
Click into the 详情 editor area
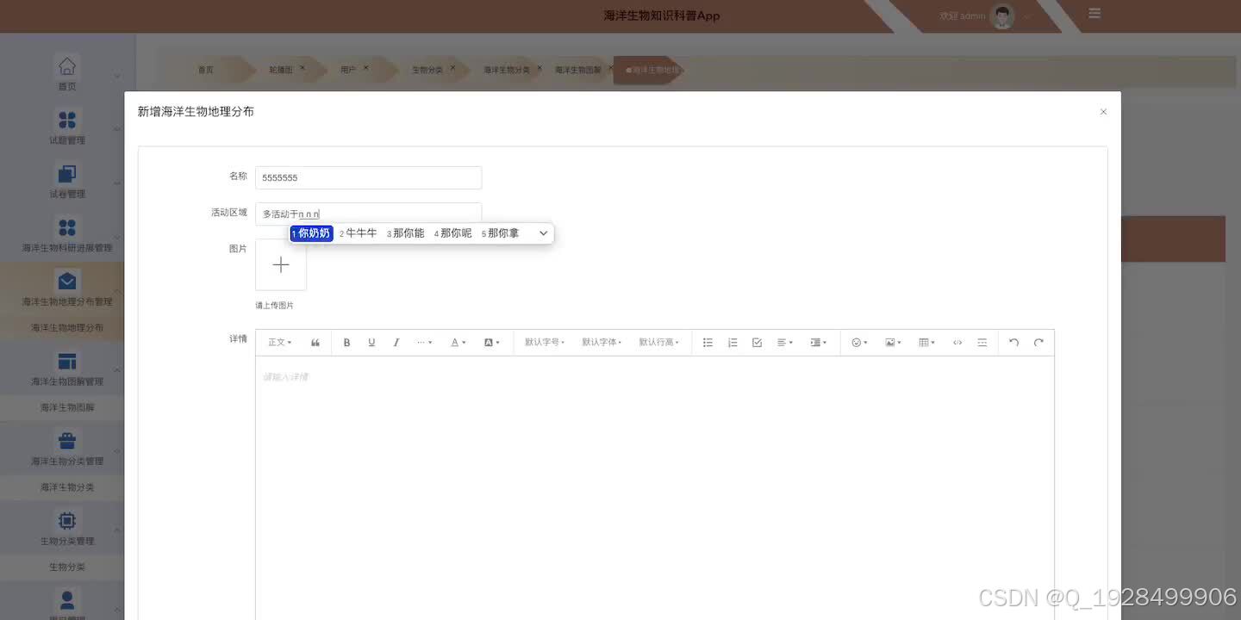tap(655, 487)
